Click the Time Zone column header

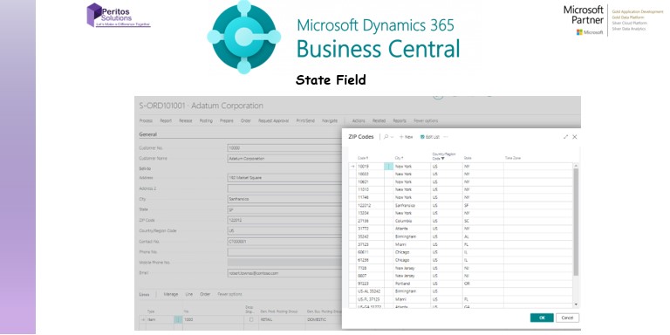[513, 158]
